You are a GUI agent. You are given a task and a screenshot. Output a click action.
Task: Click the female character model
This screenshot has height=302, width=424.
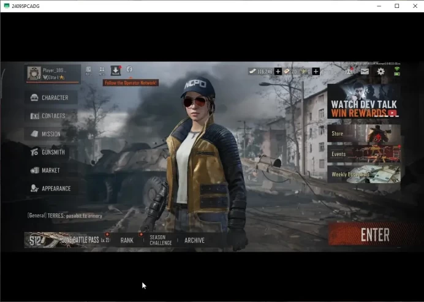click(202, 162)
